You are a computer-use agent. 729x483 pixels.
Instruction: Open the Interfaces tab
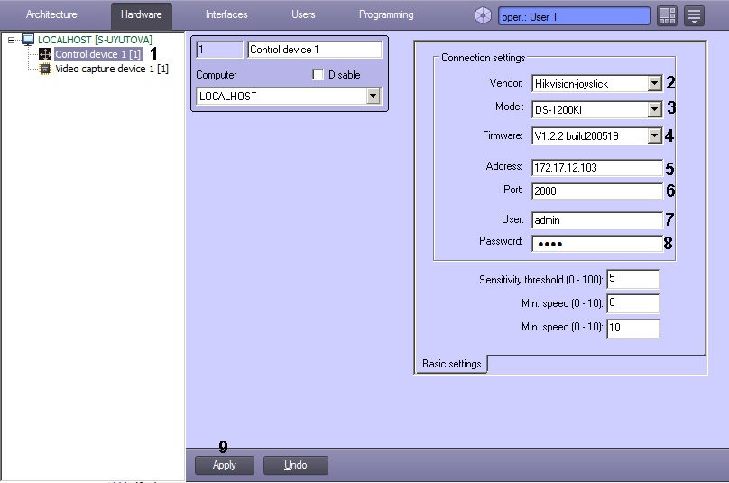click(226, 14)
